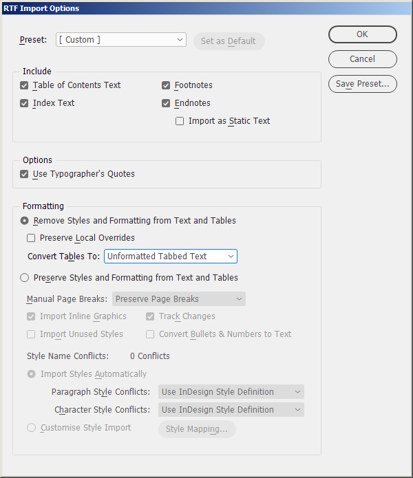Uncheck Table of Contents Text checkbox
Screen dimensions: 413x478
point(24,85)
